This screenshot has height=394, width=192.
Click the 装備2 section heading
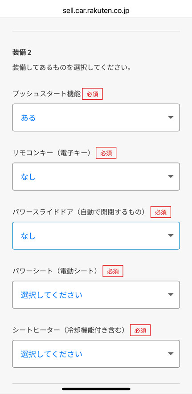pos(22,53)
